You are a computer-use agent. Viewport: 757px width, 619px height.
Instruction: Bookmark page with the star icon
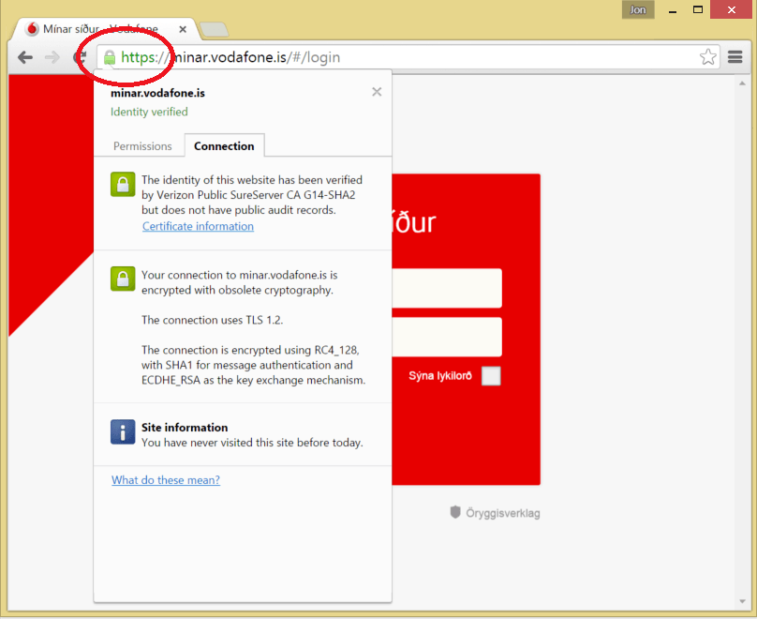click(707, 57)
